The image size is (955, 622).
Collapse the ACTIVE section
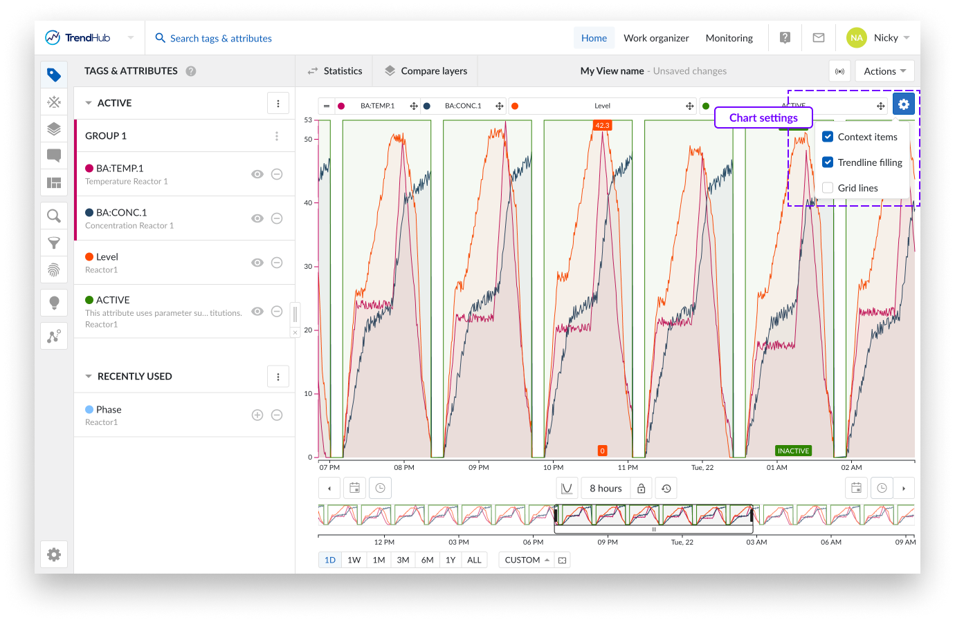pyautogui.click(x=89, y=103)
